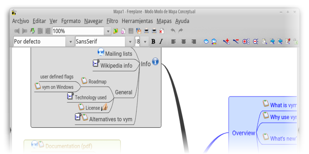
Task: Open the Mapas menu
Action: pos(164,21)
